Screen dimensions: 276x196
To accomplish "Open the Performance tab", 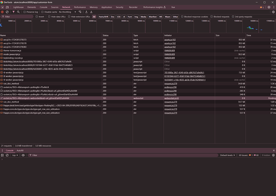I will tap(80, 7).
